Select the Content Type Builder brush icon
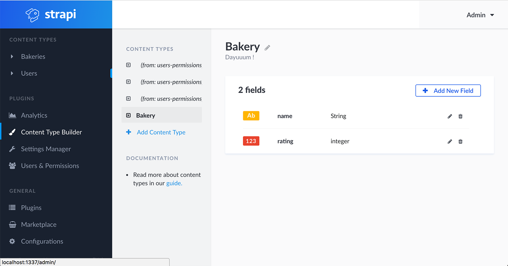The image size is (508, 266). tap(12, 132)
